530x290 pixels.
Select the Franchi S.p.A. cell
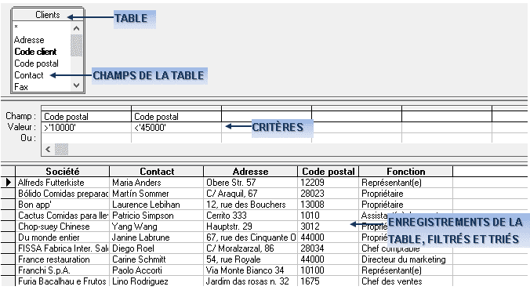pyautogui.click(x=63, y=270)
